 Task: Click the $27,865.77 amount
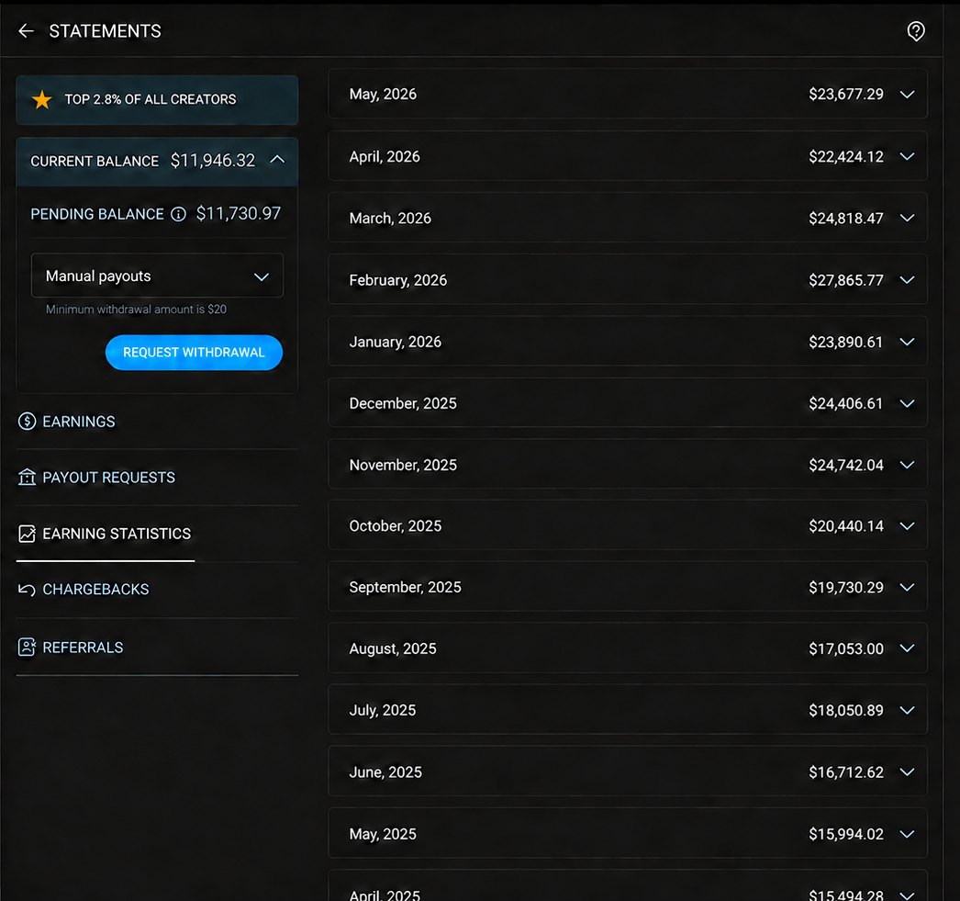846,280
